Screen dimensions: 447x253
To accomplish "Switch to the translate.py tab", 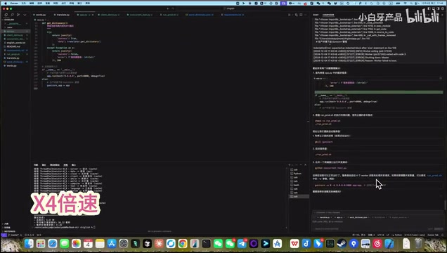I will [x=62, y=15].
